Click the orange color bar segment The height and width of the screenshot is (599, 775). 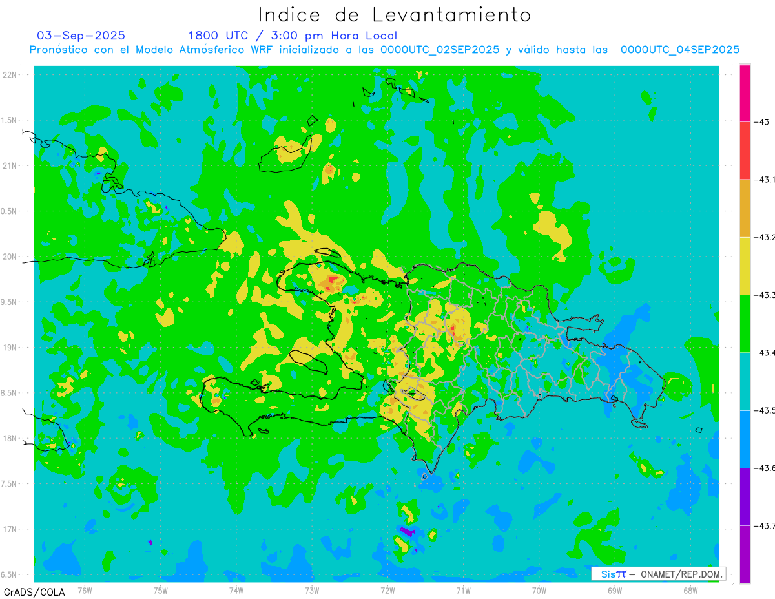(745, 208)
